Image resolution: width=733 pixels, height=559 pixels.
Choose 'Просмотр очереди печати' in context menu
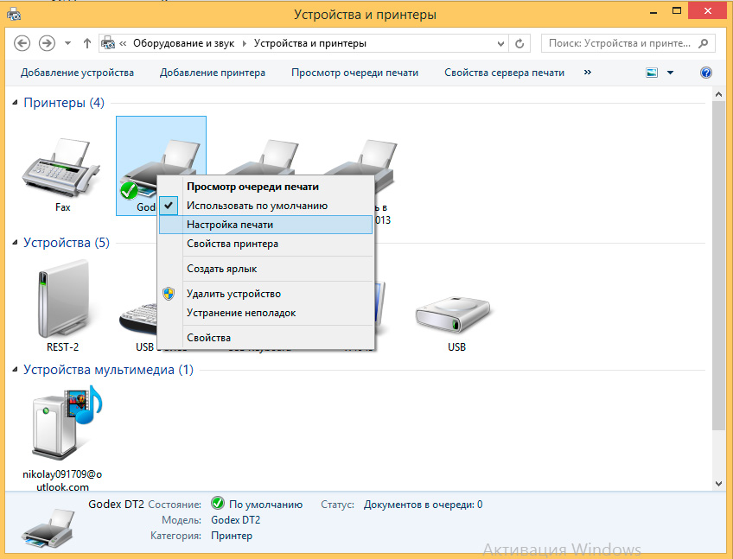pyautogui.click(x=265, y=187)
